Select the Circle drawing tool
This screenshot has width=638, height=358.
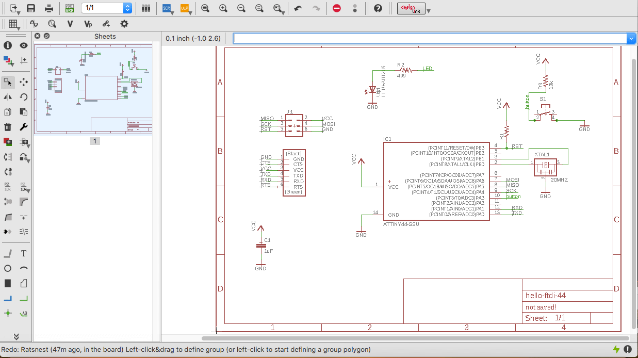[8, 268]
